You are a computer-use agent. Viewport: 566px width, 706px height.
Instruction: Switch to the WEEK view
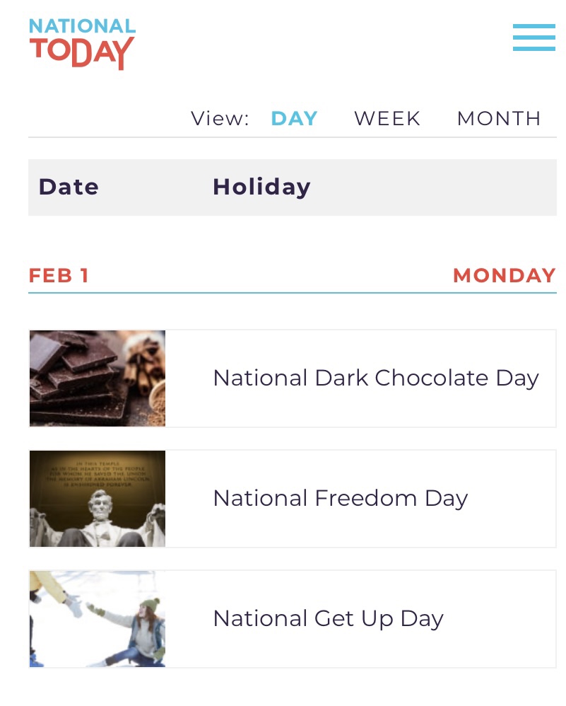pos(387,118)
